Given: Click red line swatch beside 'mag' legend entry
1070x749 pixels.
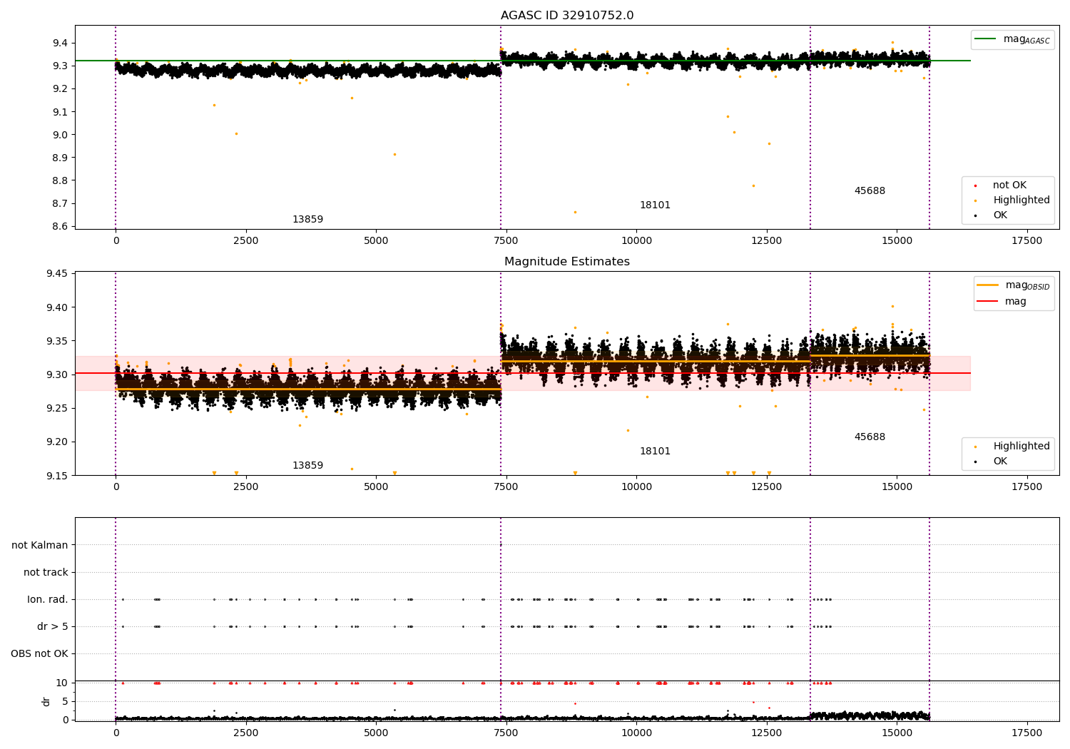Looking at the screenshot, I should pyautogui.click(x=987, y=302).
